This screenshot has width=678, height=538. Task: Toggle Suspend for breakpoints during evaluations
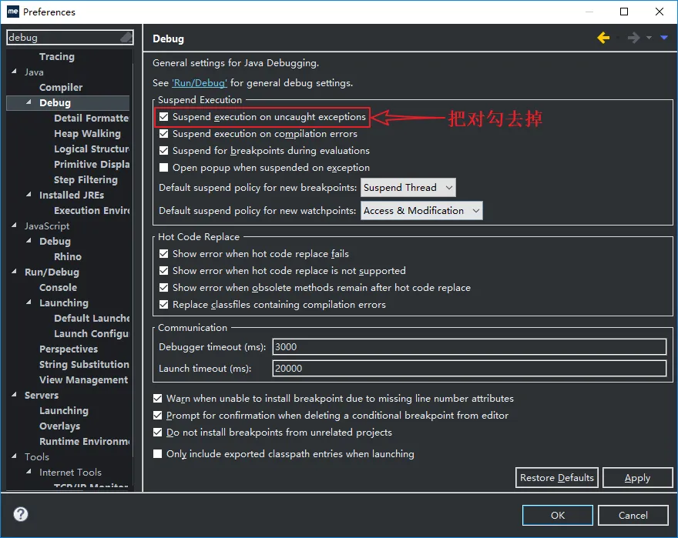[x=164, y=150]
